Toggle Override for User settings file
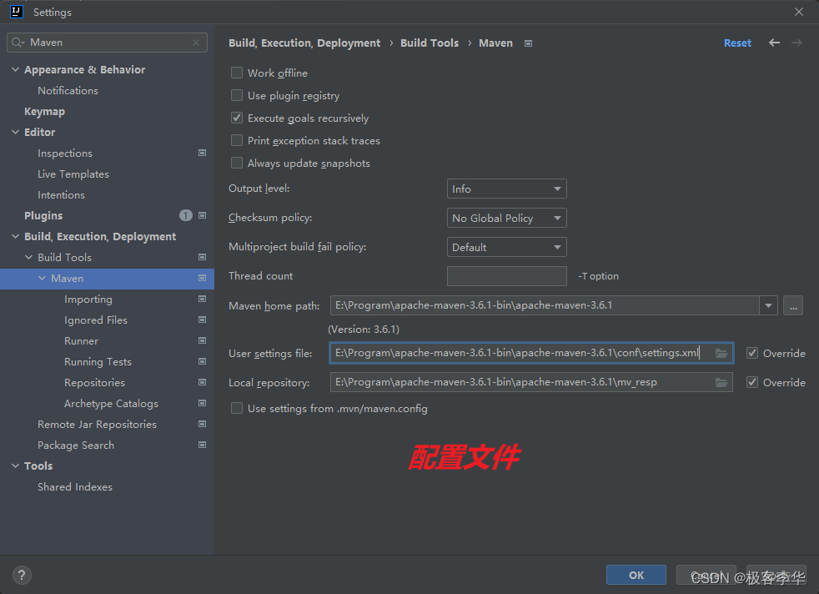This screenshot has width=819, height=594. click(x=752, y=353)
